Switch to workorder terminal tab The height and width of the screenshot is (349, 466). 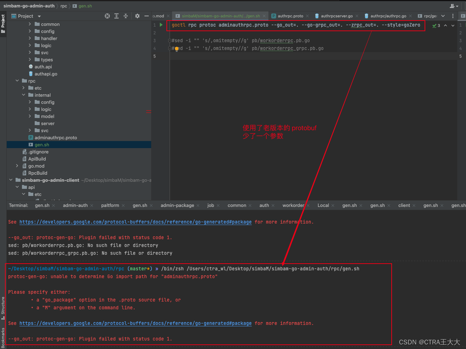293,205
